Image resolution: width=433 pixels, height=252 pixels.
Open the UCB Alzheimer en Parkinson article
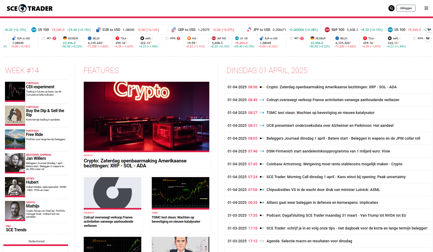(330, 125)
